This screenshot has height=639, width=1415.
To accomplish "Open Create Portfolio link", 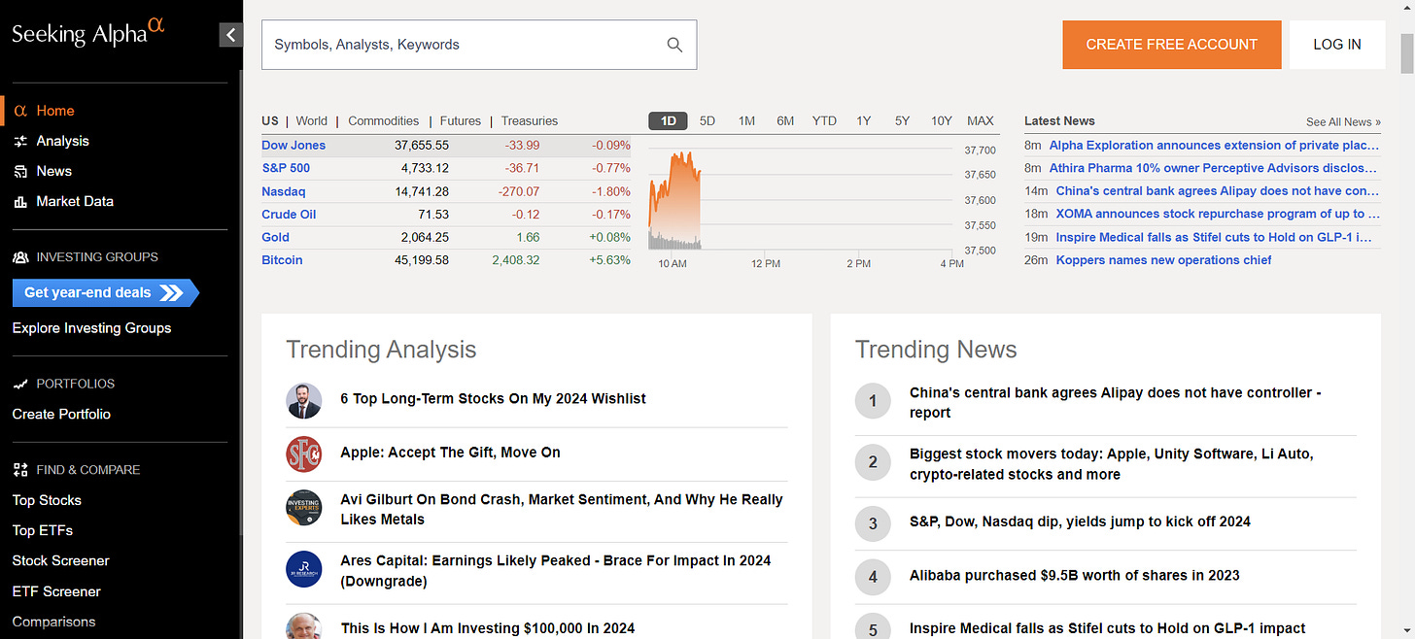I will [61, 414].
